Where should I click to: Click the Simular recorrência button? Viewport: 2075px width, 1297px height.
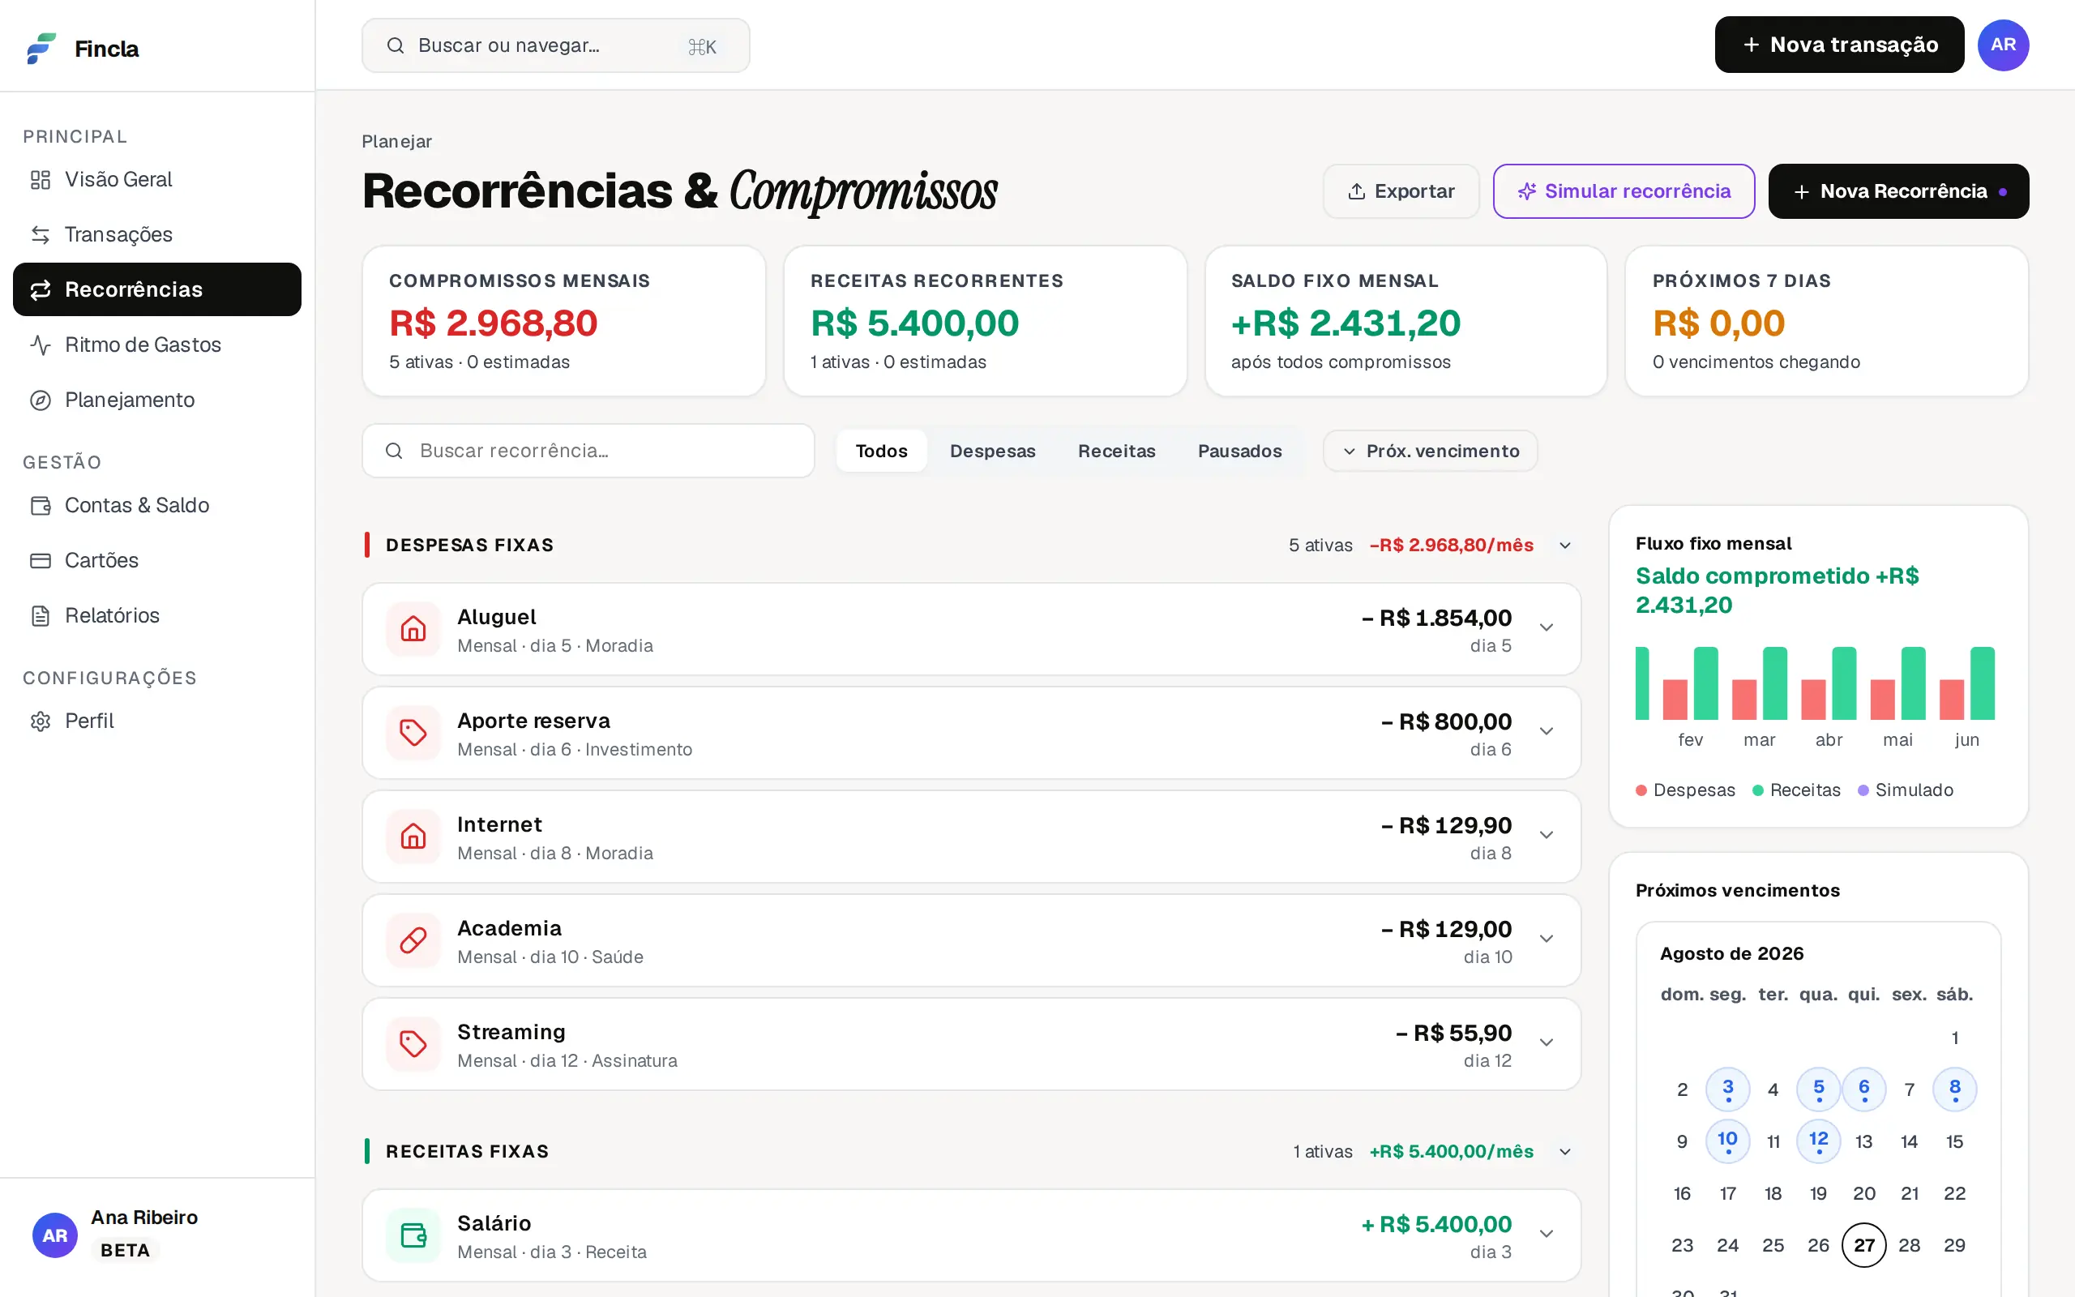[x=1624, y=191]
